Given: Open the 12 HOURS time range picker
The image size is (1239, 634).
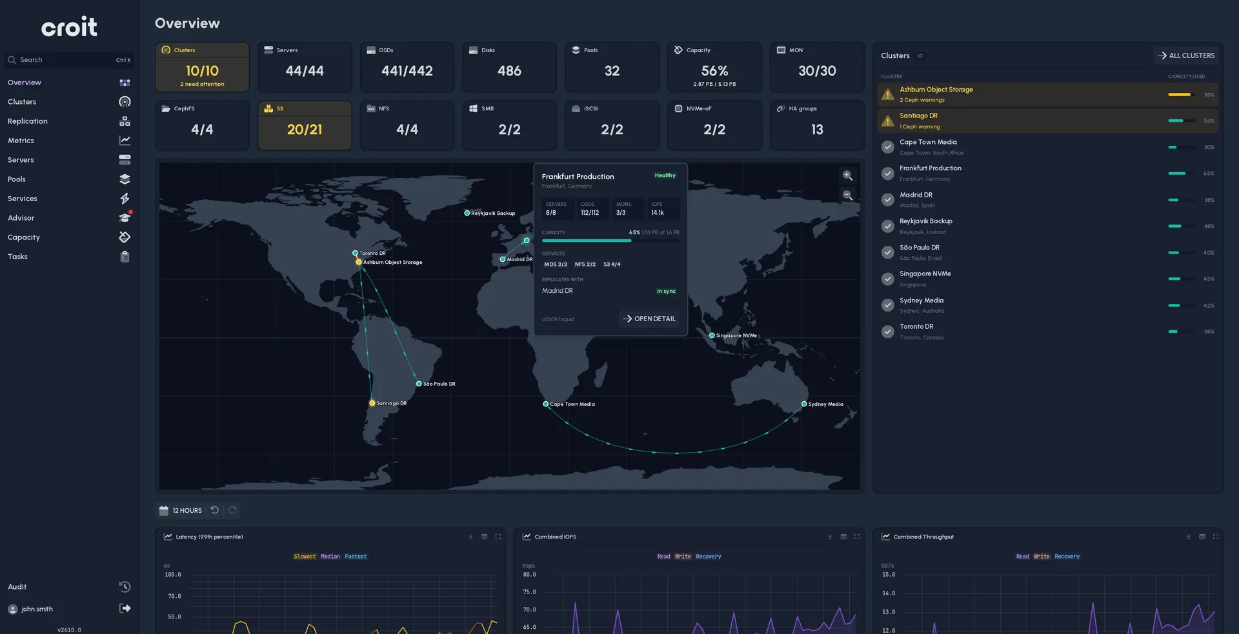Looking at the screenshot, I should pos(181,510).
